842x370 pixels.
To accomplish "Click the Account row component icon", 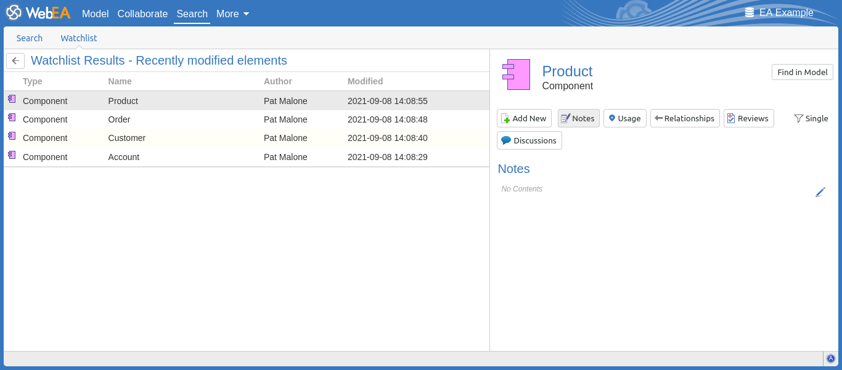I will [12, 155].
